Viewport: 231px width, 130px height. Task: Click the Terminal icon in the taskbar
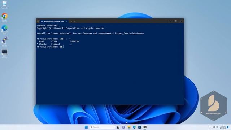(145, 127)
